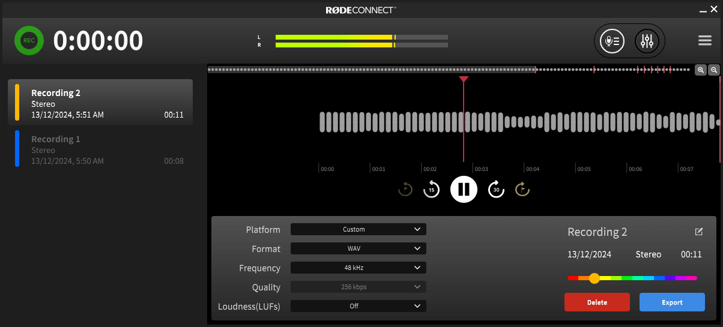Image resolution: width=723 pixels, height=327 pixels.
Task: Click the green REC record button
Action: 29,41
